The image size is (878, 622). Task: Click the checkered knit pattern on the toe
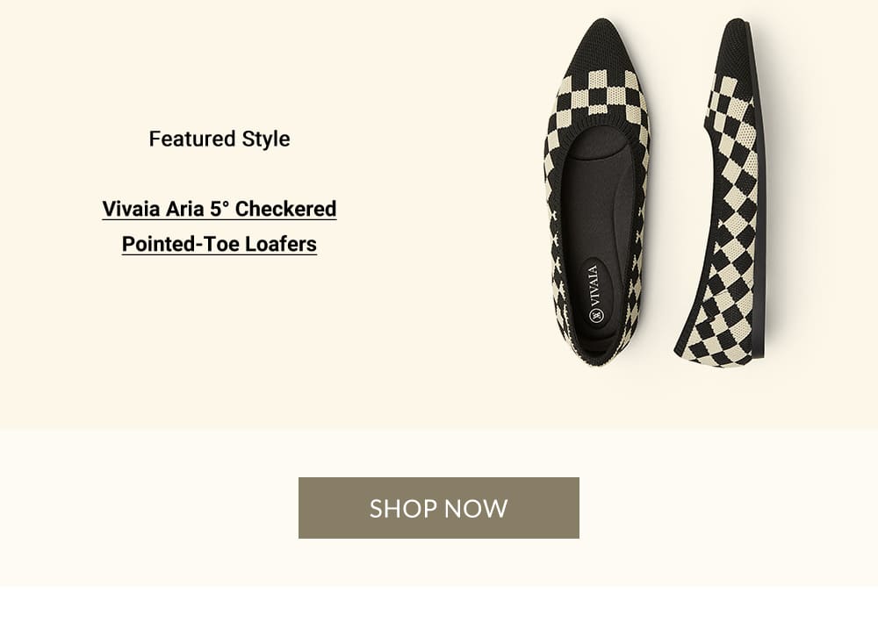pyautogui.click(x=587, y=97)
